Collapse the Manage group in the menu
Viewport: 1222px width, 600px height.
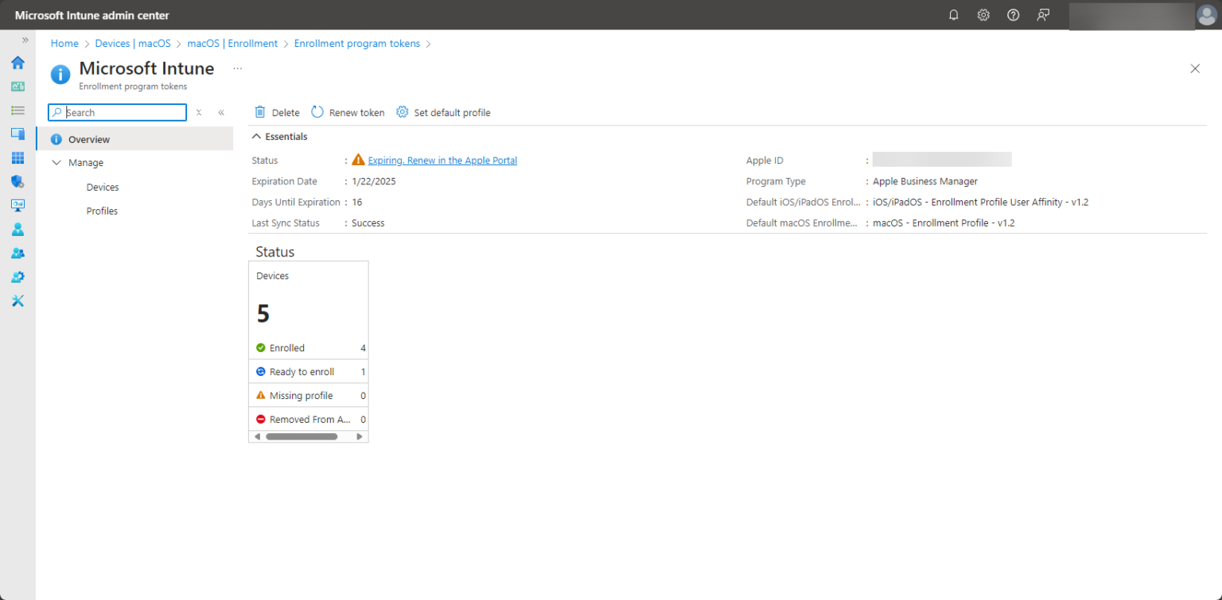[x=56, y=162]
